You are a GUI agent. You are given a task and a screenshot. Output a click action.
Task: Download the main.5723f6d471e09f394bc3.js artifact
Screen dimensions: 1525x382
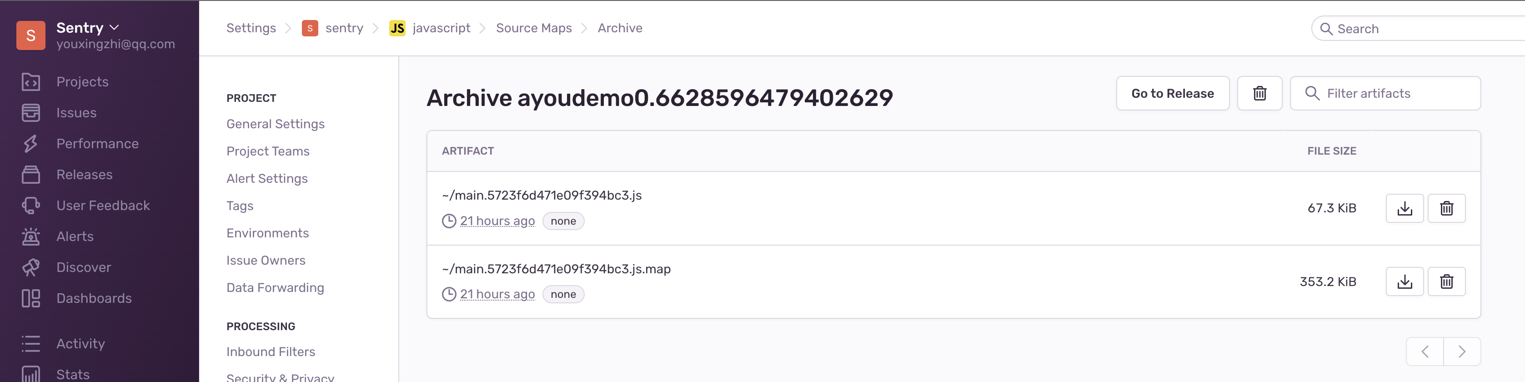1404,208
